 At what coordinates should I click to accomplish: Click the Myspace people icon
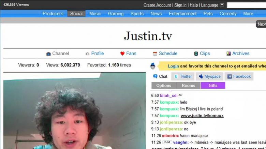[201, 76]
